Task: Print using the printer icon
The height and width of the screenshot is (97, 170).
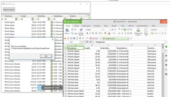Action: click(x=74, y=38)
